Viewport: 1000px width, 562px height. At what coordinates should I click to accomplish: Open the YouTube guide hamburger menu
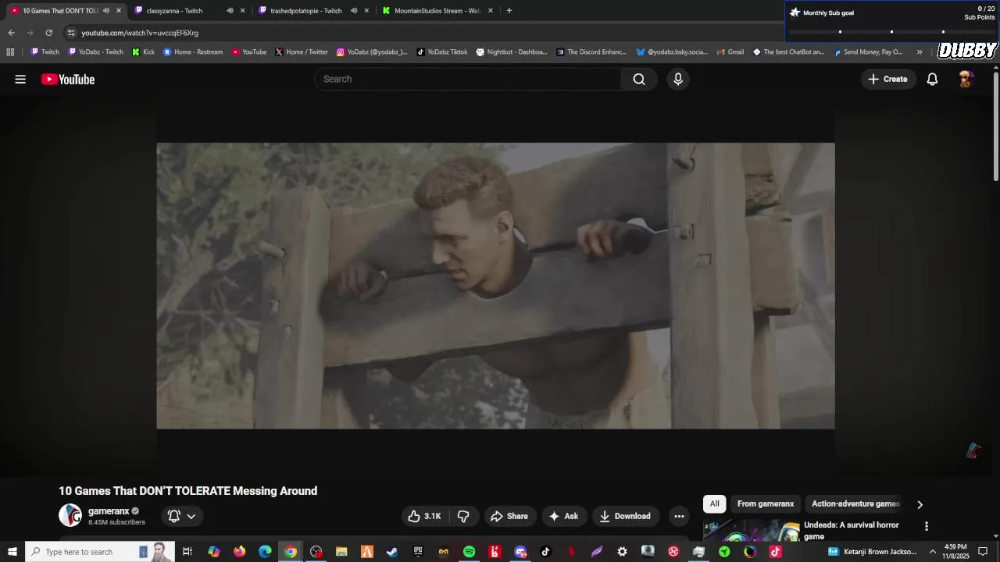(20, 79)
